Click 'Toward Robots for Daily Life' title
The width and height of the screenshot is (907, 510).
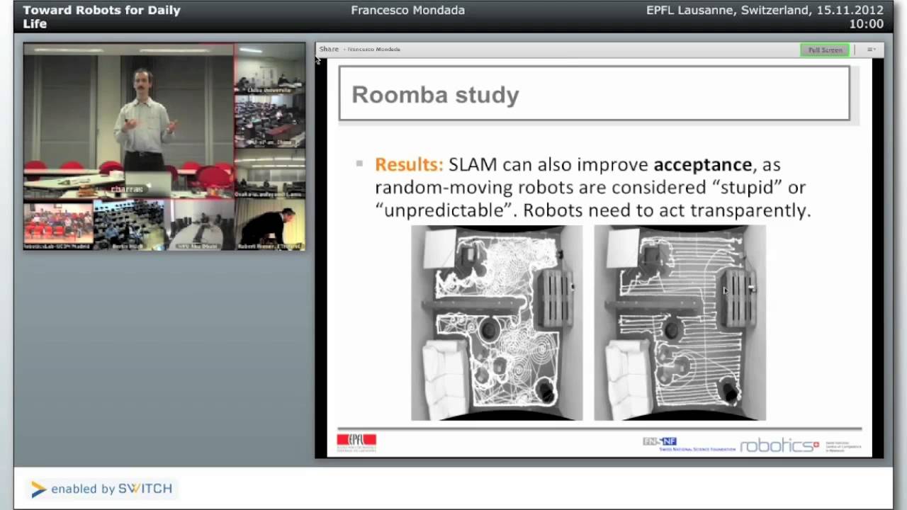tap(101, 17)
